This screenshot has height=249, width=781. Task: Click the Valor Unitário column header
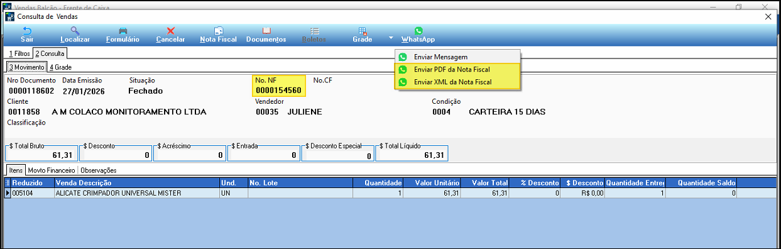pos(432,183)
